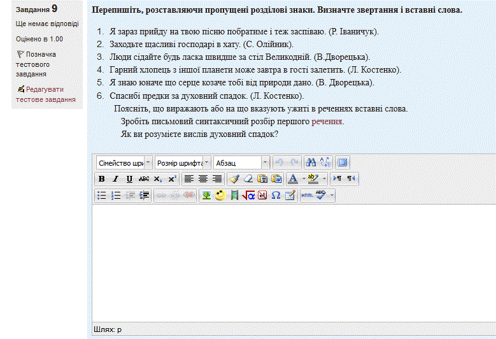This screenshot has width=496, height=339.
Task: Open the Абзац paragraph format dropdown
Action: pyautogui.click(x=242, y=162)
